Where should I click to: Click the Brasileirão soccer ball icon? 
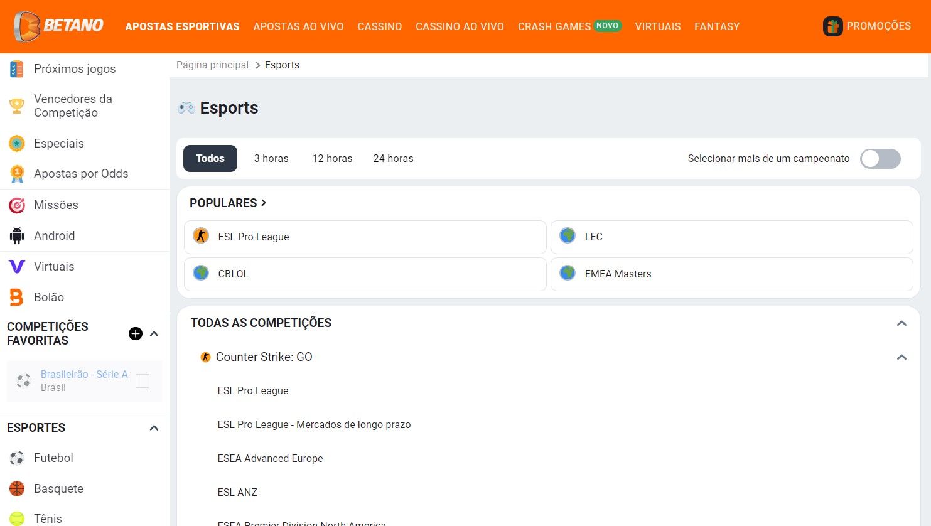[24, 381]
